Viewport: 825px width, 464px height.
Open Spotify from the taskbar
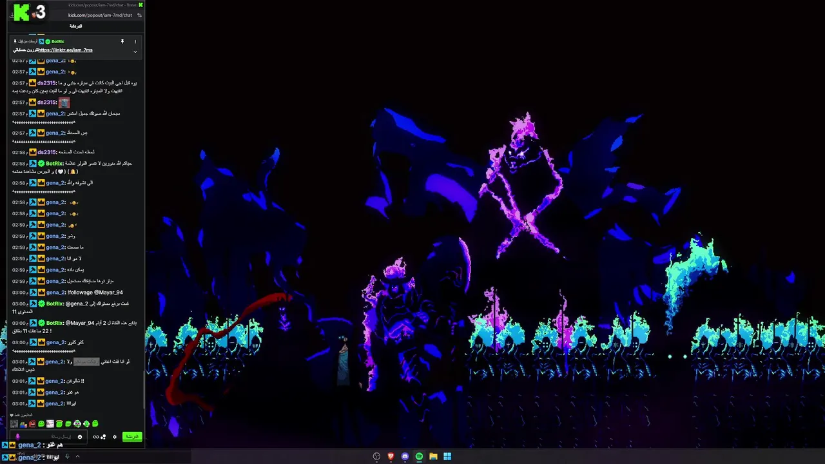pyautogui.click(x=419, y=456)
